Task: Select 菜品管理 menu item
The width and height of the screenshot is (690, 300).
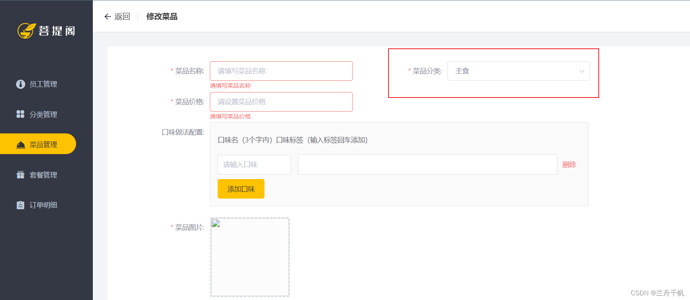Action: click(x=38, y=144)
